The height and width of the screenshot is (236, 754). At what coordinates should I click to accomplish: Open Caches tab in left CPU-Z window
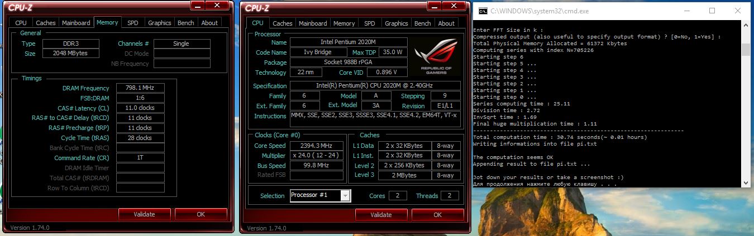[x=45, y=23]
